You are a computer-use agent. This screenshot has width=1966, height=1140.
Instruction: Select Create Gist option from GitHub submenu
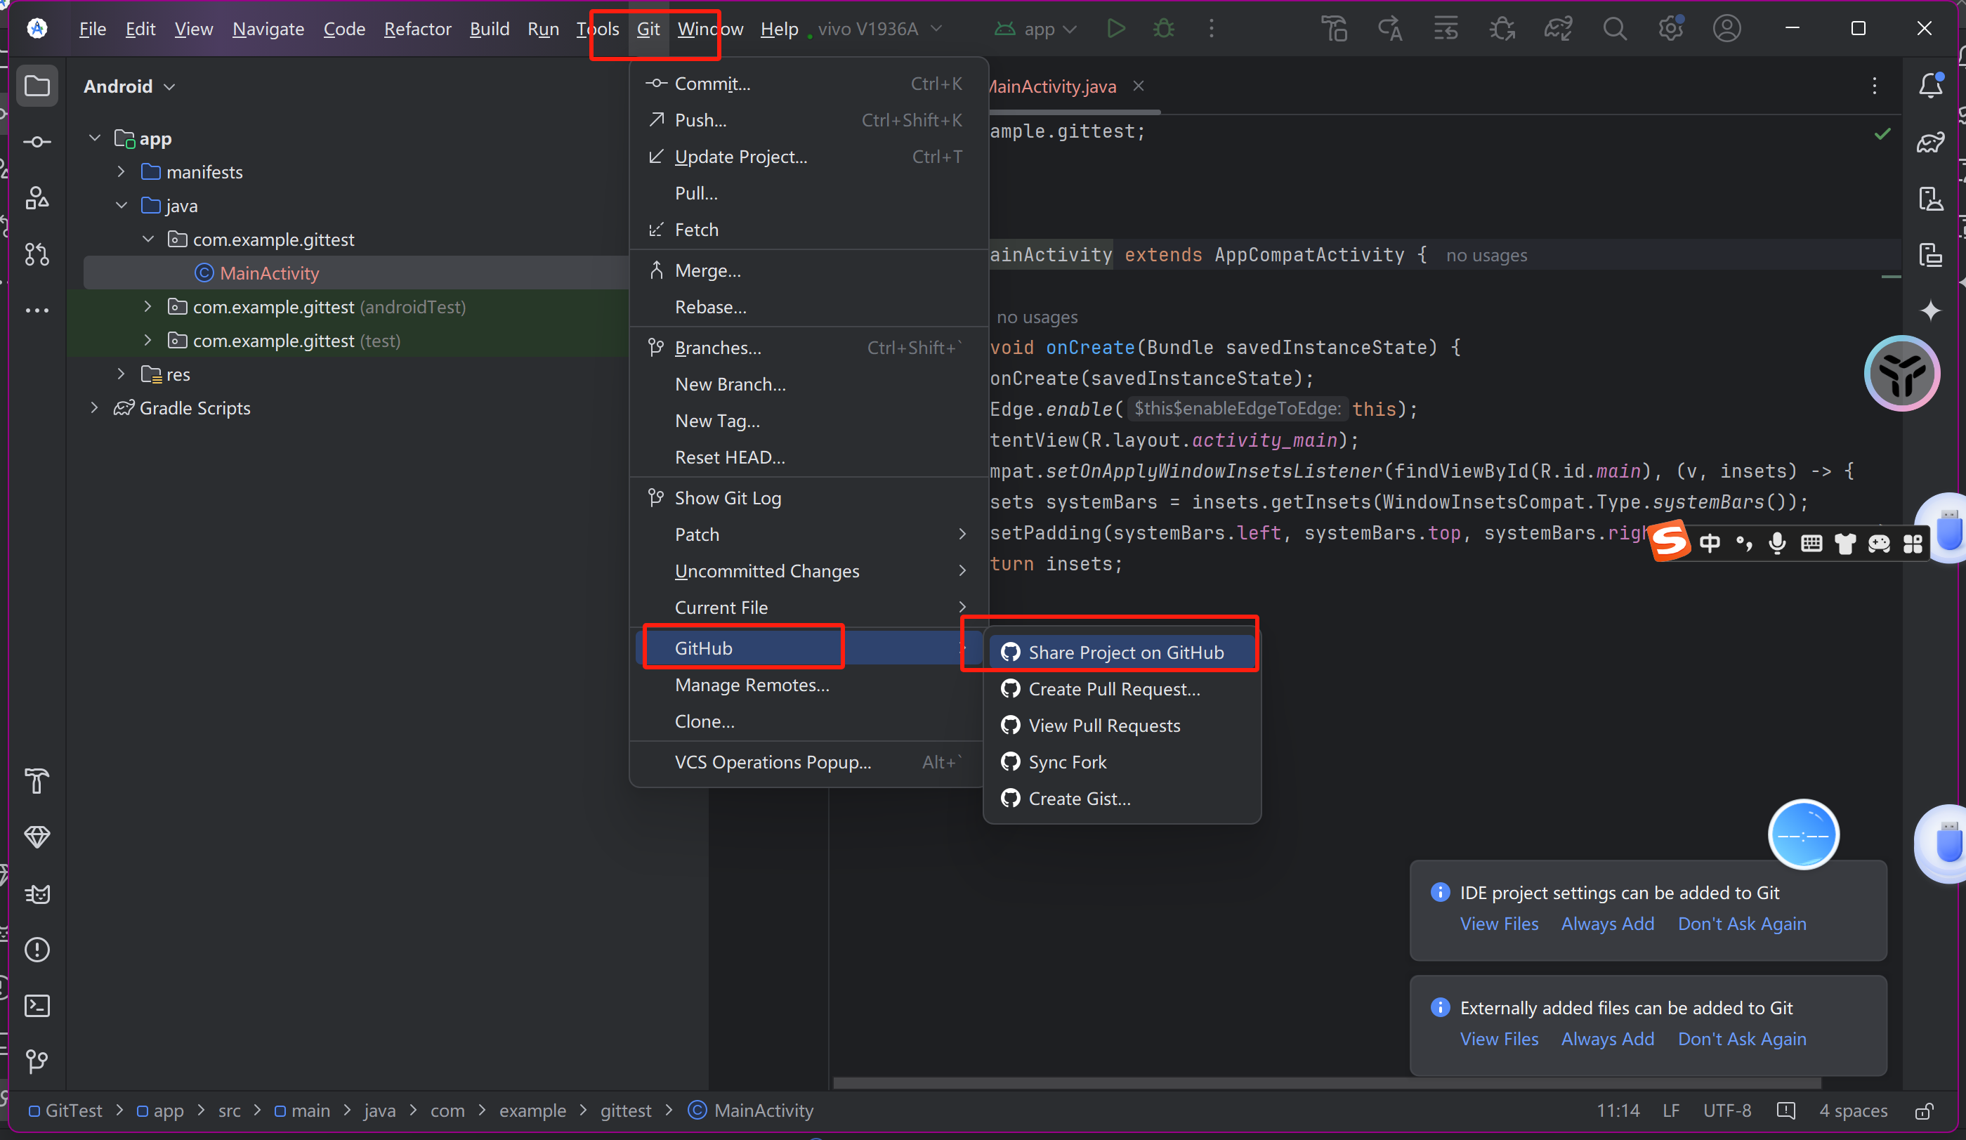(1080, 797)
